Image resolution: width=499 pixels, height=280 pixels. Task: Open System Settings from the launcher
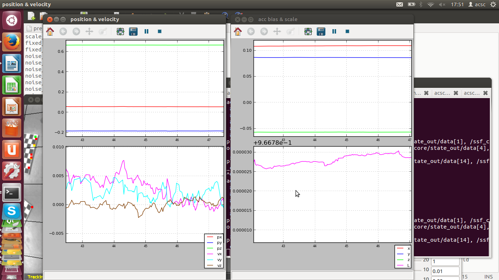tap(12, 171)
